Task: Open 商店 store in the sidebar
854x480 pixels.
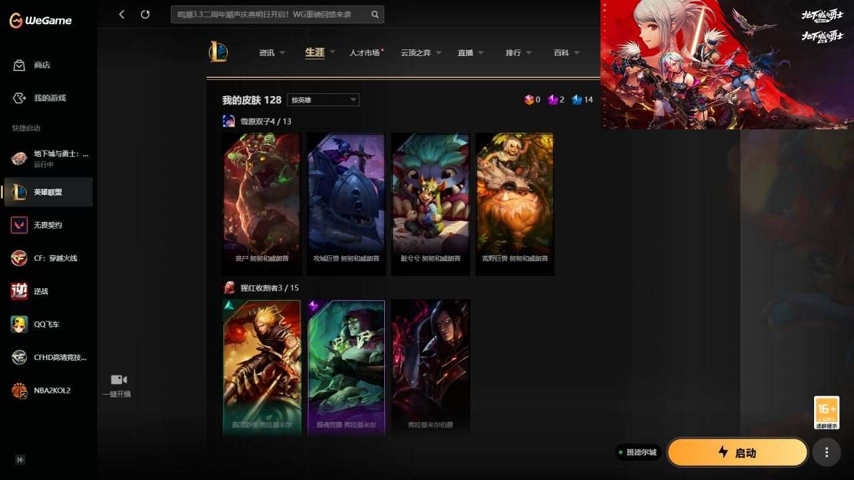Action: [48, 65]
